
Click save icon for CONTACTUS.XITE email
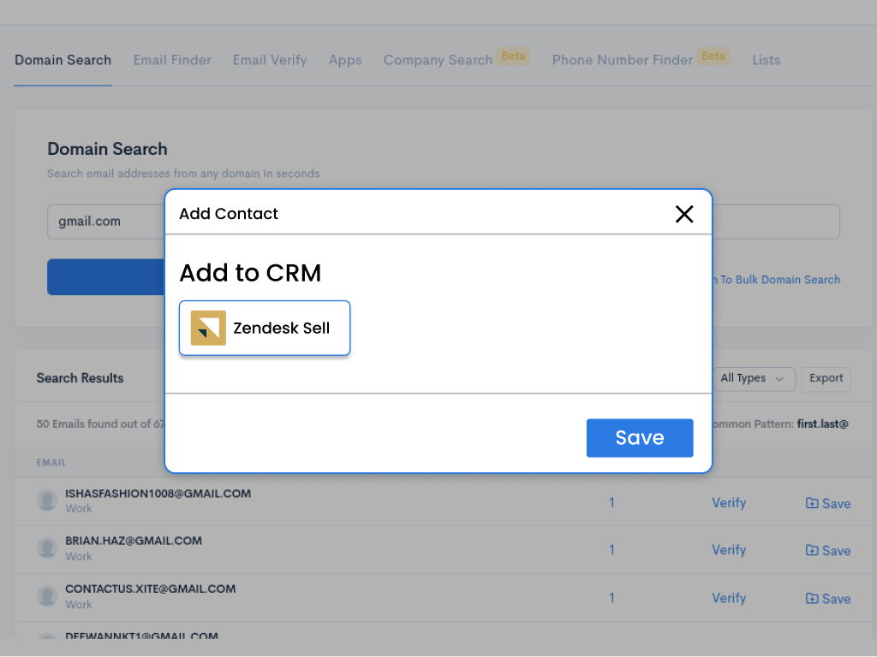click(812, 598)
